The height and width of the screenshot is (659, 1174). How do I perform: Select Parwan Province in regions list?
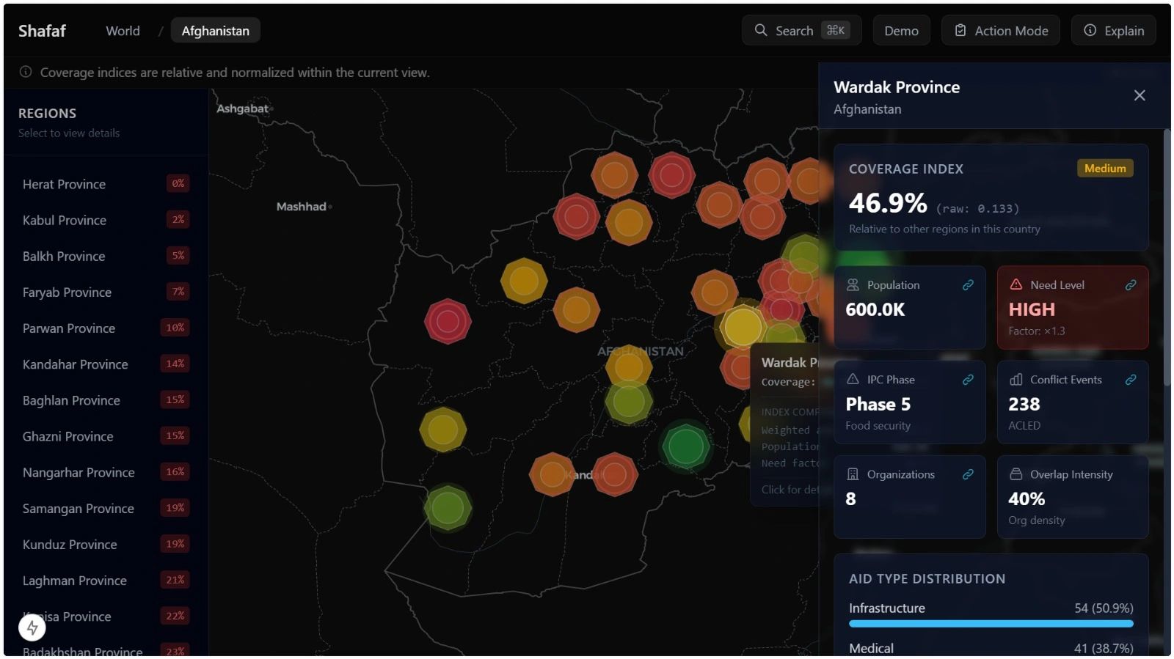106,328
